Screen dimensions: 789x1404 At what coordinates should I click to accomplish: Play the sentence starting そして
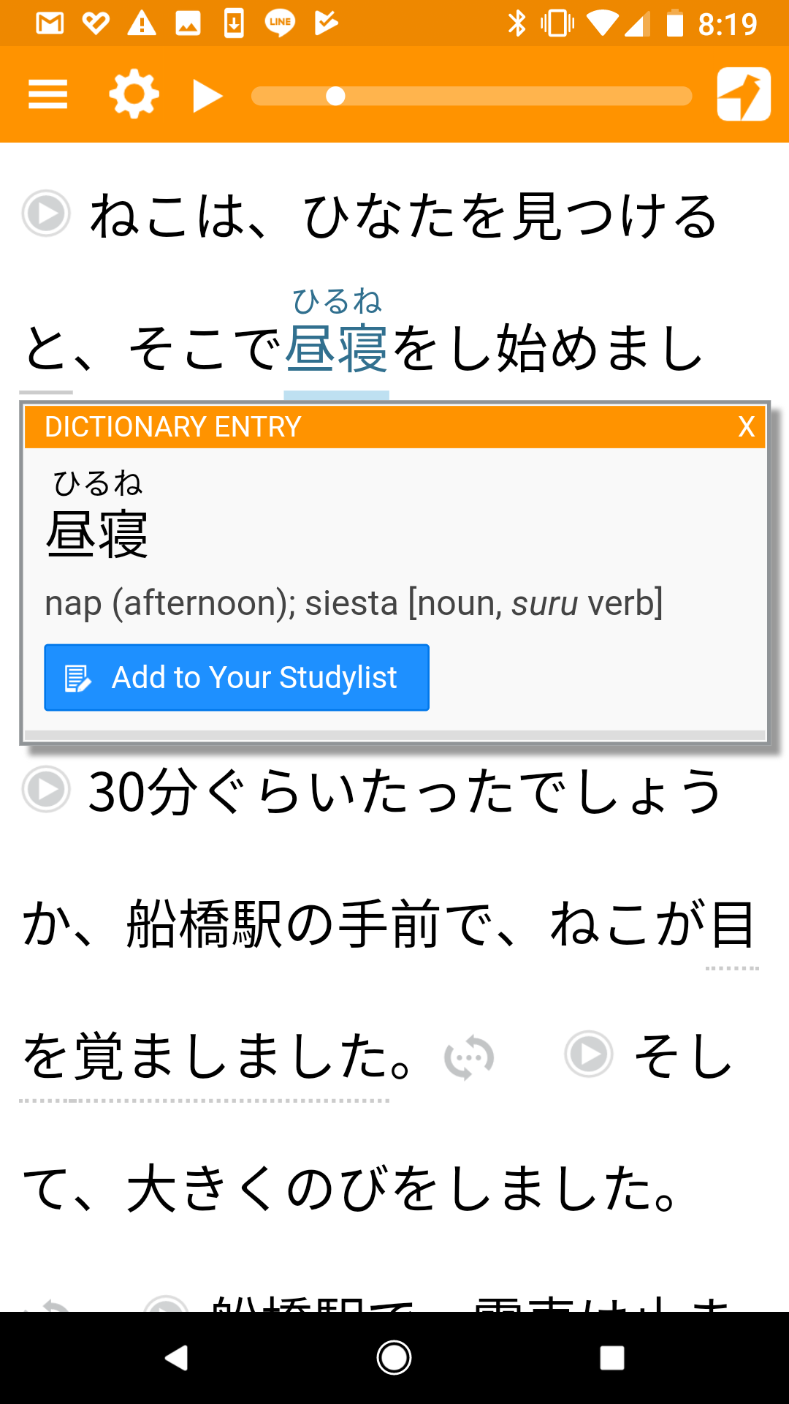[x=589, y=1054]
